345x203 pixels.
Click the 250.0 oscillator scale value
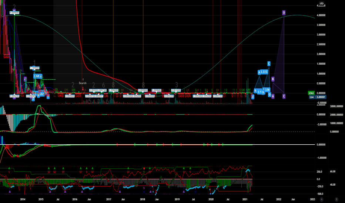(x=320, y=172)
